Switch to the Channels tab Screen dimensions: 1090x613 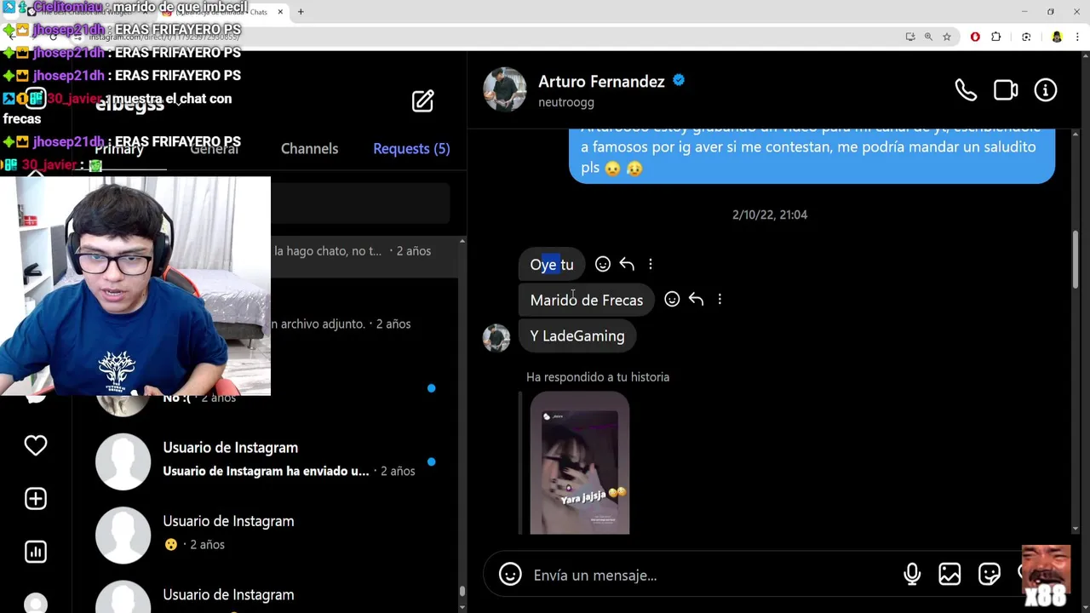point(309,148)
